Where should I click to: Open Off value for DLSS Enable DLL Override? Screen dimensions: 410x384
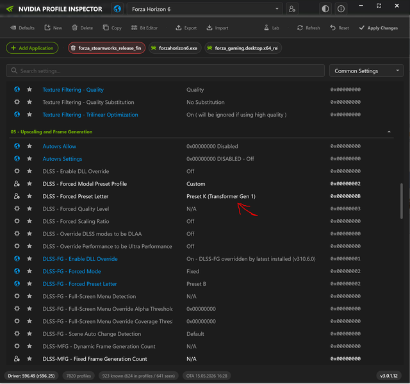(x=190, y=171)
